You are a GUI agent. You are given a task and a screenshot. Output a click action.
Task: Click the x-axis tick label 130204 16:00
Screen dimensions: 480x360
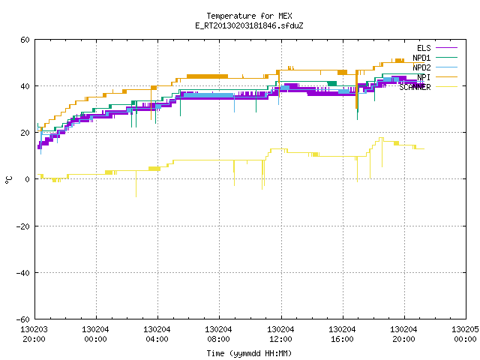(342, 334)
